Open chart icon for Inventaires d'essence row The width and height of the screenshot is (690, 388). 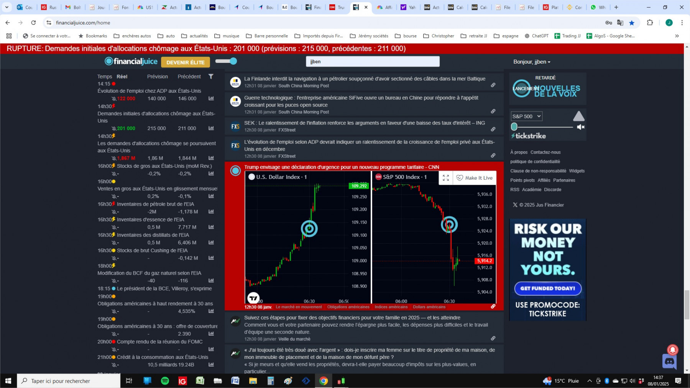click(211, 227)
